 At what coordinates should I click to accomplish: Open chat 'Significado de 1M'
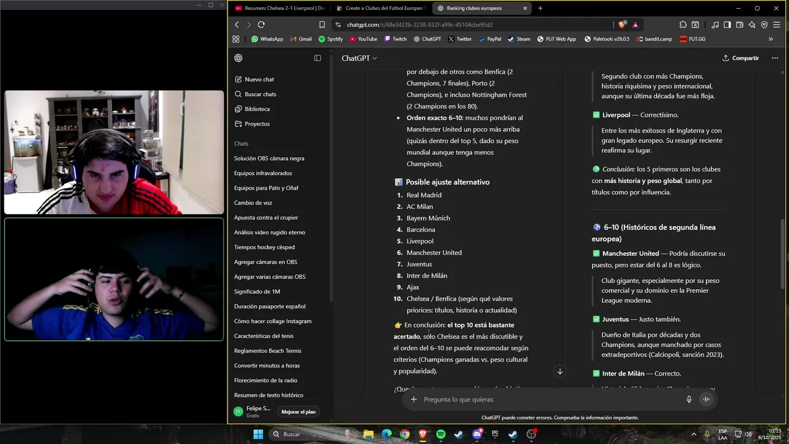point(257,292)
